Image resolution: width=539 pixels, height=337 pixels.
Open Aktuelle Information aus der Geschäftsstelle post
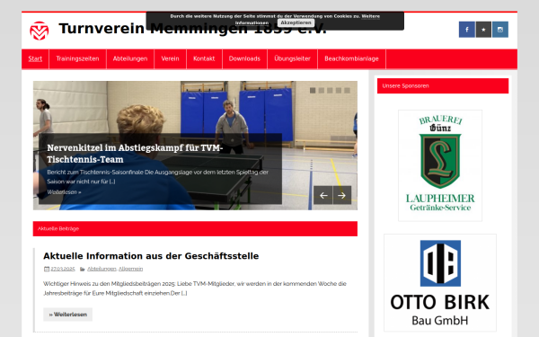(x=151, y=256)
